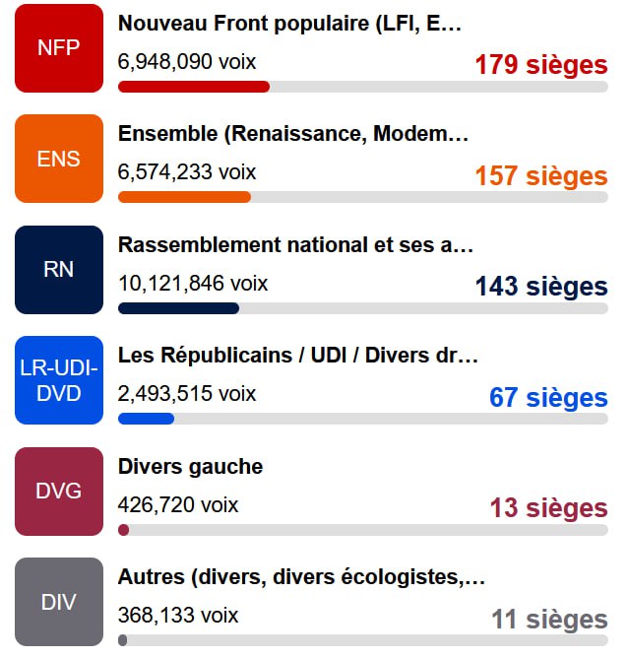Click the red NFP party badge

point(59,48)
